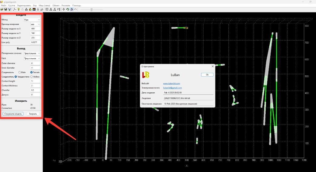This screenshot has height=172, width=316.
Task: Expand the Единица измерения units dropdown
Action: [x=35, y=24]
